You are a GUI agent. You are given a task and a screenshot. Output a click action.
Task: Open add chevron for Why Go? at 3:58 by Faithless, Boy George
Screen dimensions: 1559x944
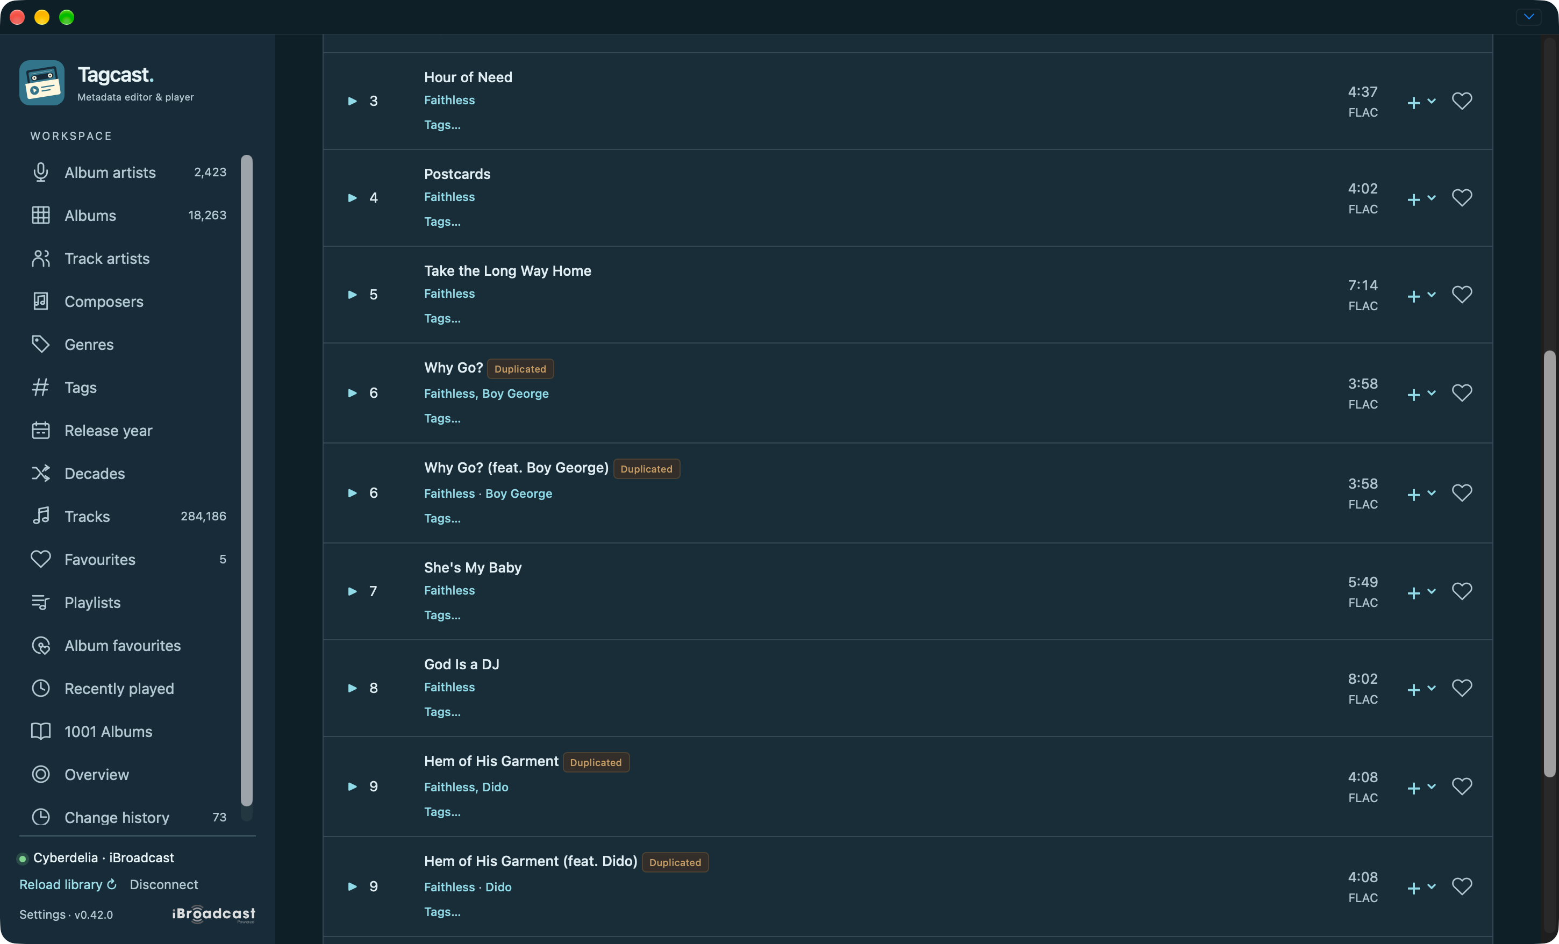point(1431,393)
